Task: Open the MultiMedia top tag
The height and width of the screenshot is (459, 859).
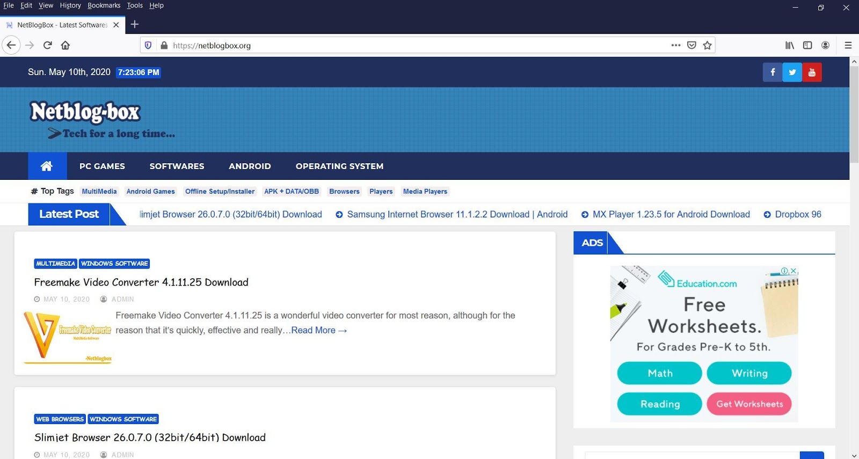Action: 99,191
